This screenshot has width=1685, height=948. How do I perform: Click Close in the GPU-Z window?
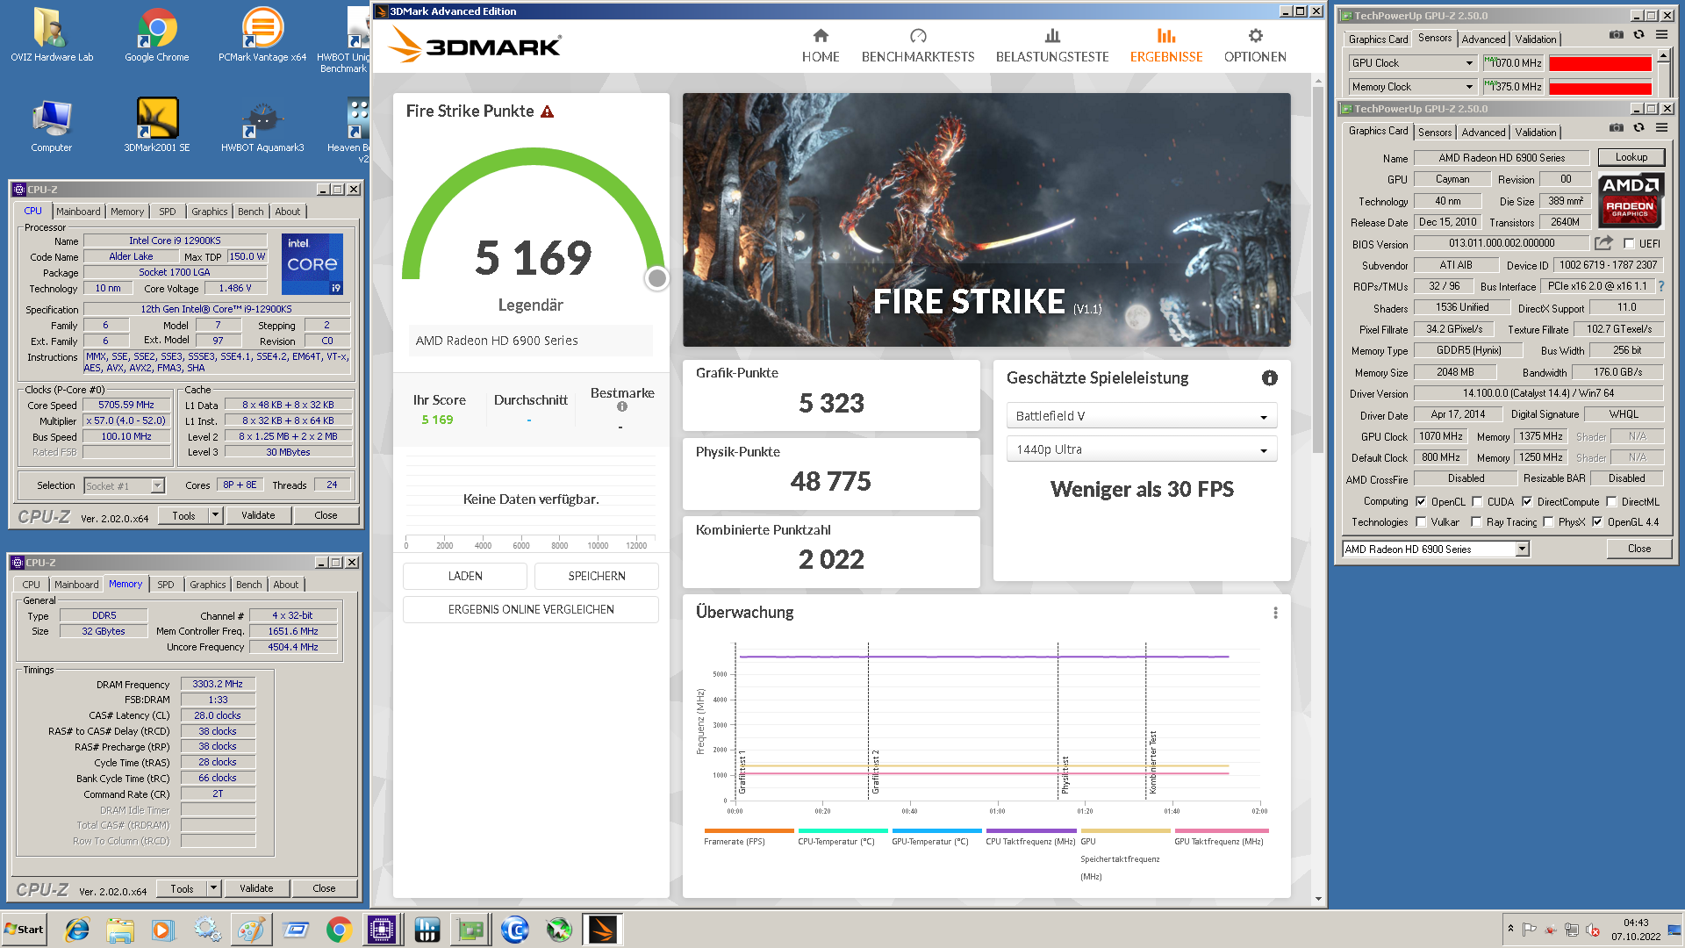click(1638, 549)
